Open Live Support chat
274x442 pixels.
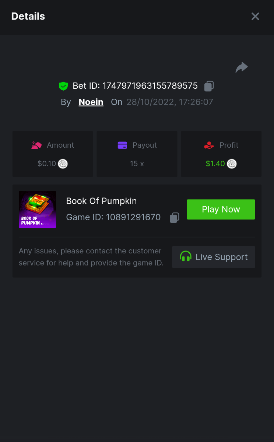click(x=214, y=257)
